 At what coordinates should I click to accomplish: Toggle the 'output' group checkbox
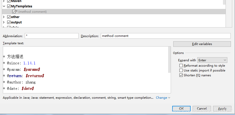9,22
